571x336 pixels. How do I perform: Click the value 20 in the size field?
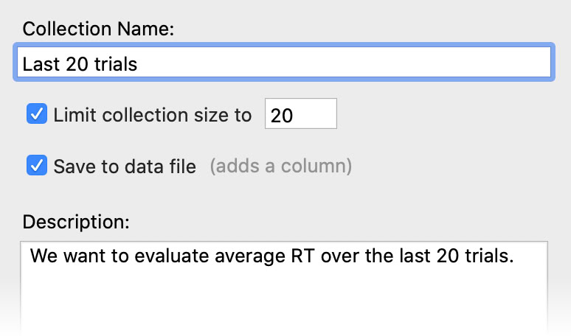pyautogui.click(x=281, y=116)
